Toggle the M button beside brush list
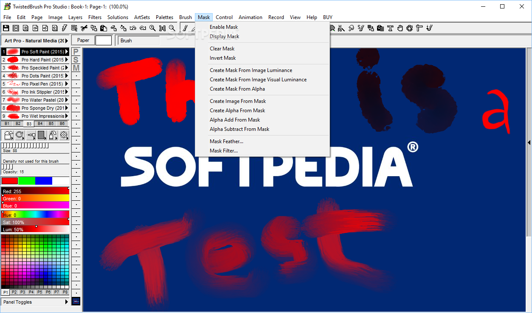532x313 pixels. tap(76, 68)
